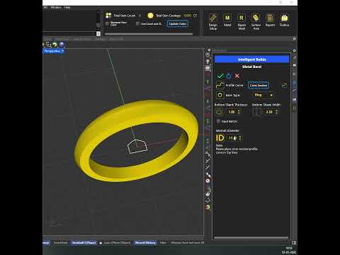The image size is (340, 255).
Task: Click the lightbulb icon in vertical toolbar
Action: tap(208, 62)
